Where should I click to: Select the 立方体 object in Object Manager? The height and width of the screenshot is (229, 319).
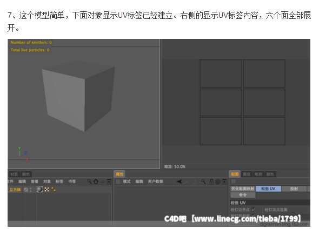click(x=15, y=190)
